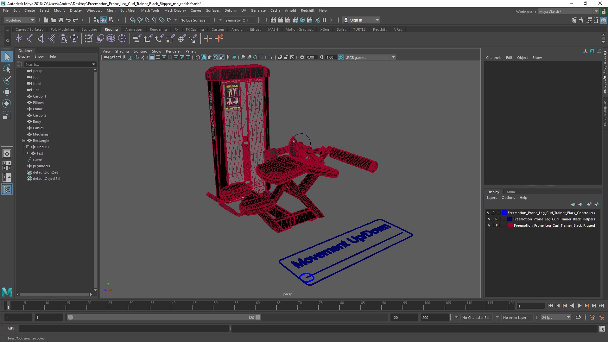Open the sRGB gamma view transform dropdown
Image resolution: width=608 pixels, height=342 pixels.
[x=370, y=57]
